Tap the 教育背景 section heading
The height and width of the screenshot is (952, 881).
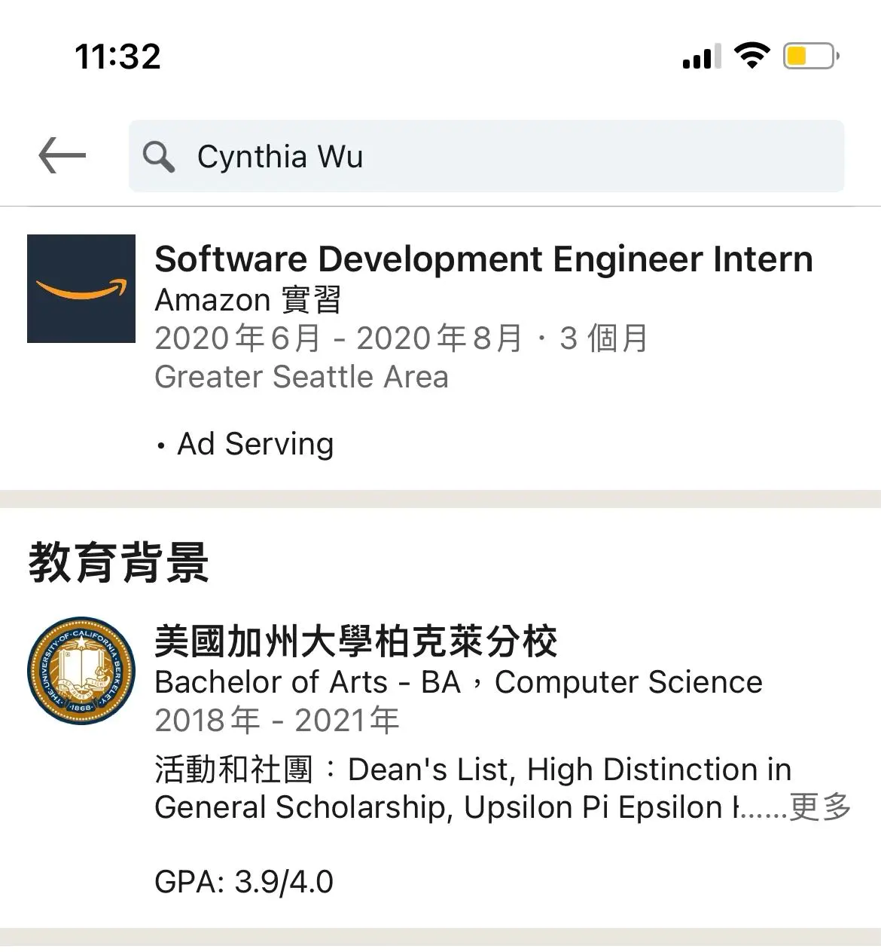[118, 562]
